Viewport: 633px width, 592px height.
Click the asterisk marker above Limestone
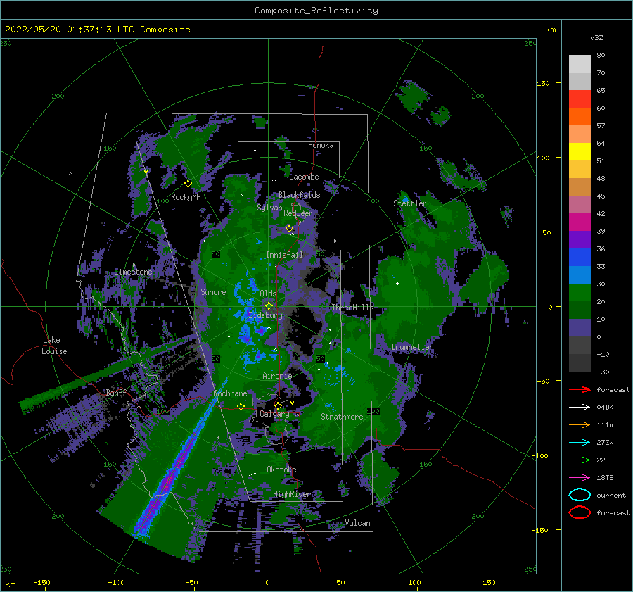pyautogui.click(x=133, y=265)
